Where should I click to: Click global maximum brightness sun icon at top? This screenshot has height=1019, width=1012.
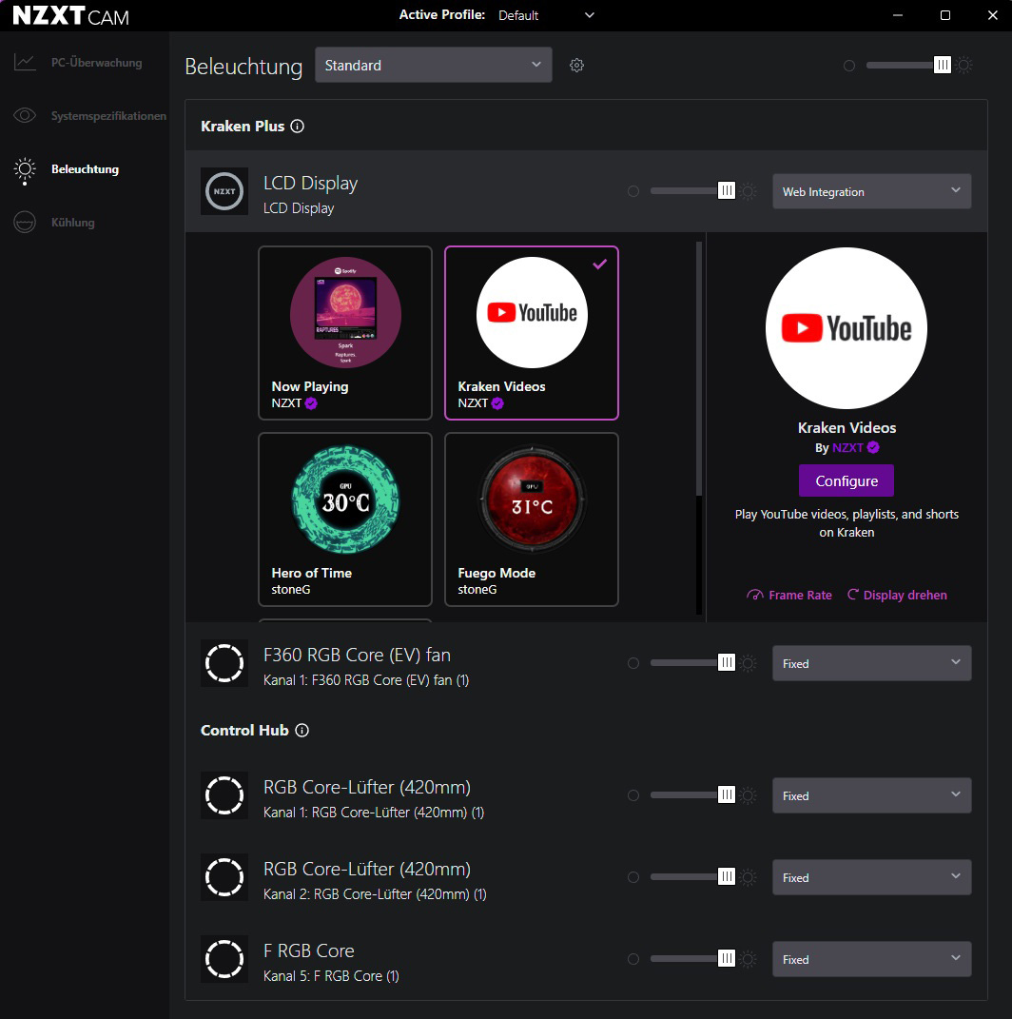[964, 65]
